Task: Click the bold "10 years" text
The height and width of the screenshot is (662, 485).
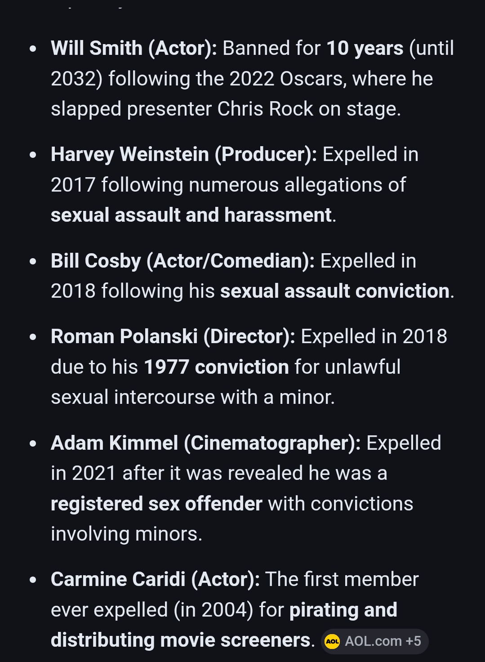Action: pyautogui.click(x=365, y=48)
